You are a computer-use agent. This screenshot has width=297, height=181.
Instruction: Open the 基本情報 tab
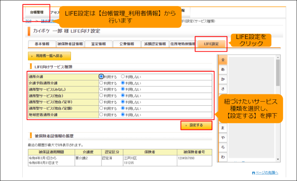click(x=42, y=44)
